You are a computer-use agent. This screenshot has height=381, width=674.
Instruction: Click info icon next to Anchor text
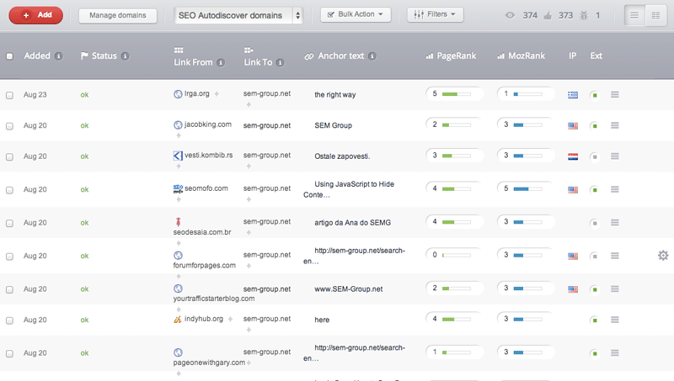[x=372, y=56]
